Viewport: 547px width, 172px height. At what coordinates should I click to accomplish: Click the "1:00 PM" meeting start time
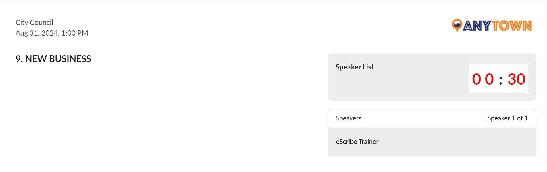point(75,33)
